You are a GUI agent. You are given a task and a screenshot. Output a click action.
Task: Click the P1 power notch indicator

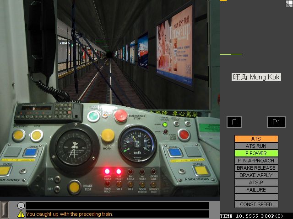point(276,122)
